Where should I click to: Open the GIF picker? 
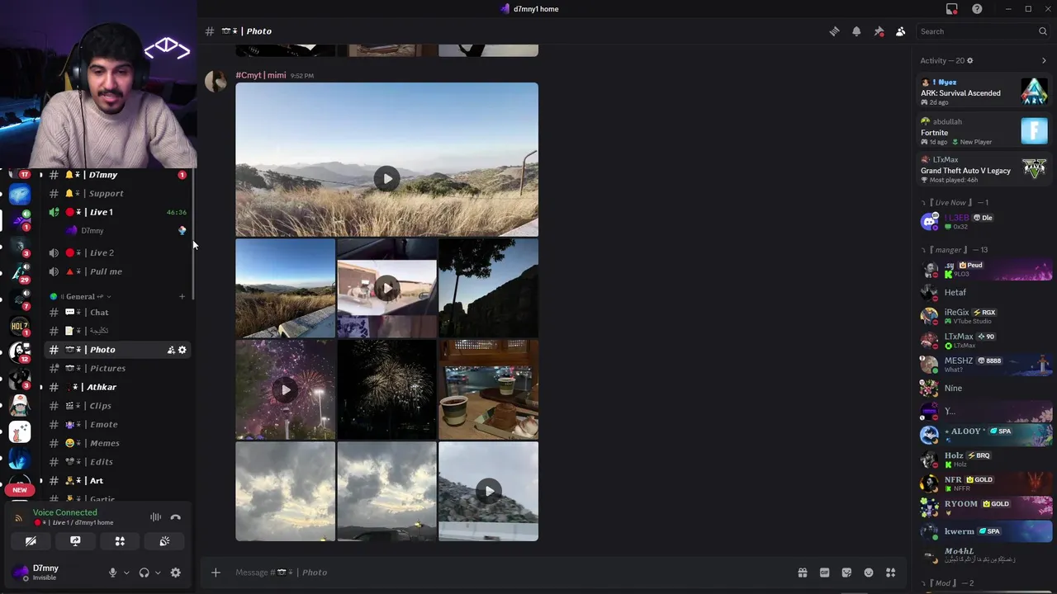coord(824,573)
